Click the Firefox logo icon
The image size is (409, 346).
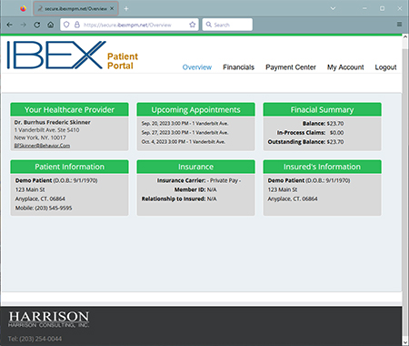tap(24, 8)
